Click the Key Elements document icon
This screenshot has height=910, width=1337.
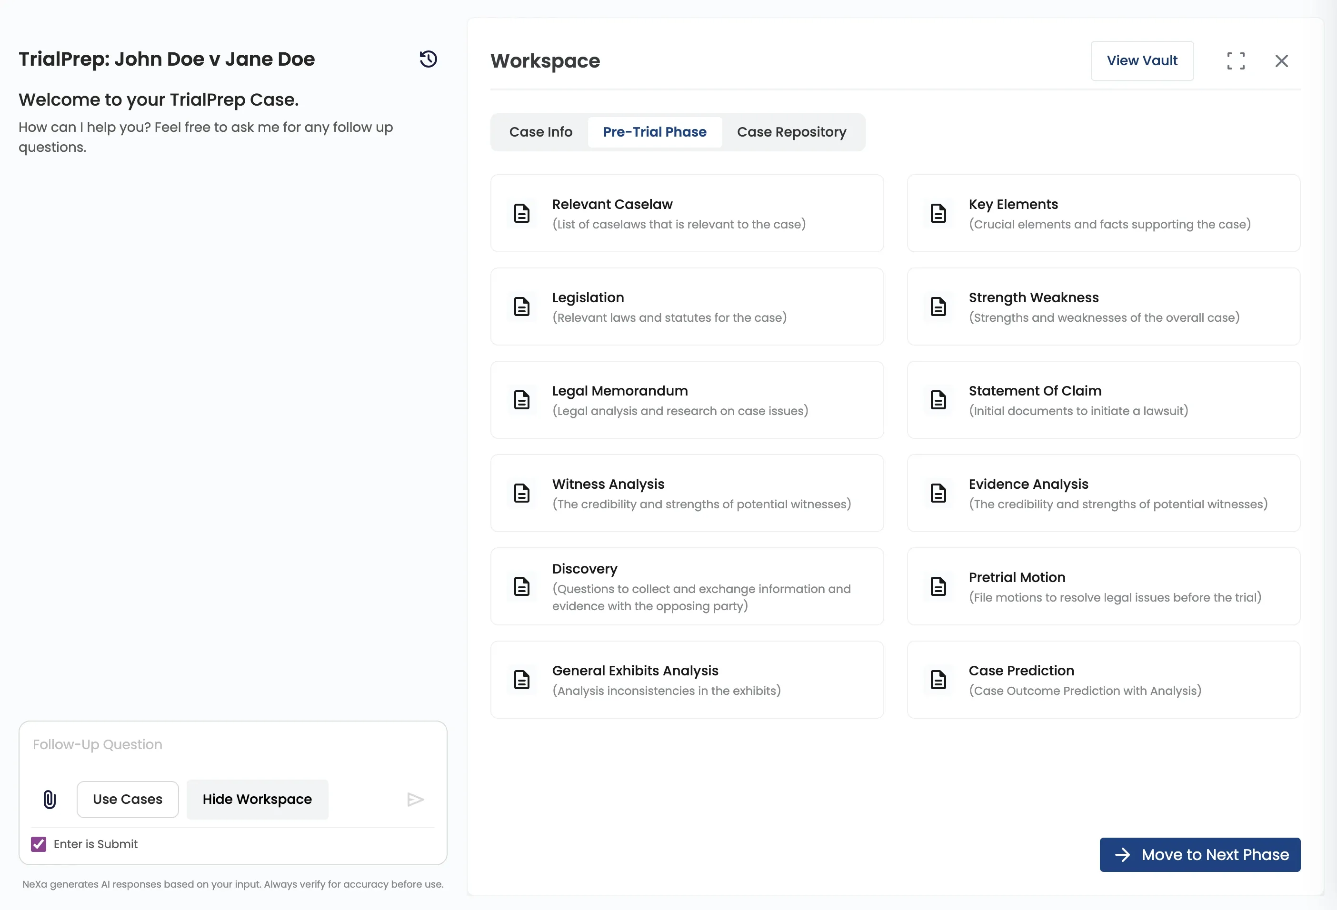pos(938,213)
